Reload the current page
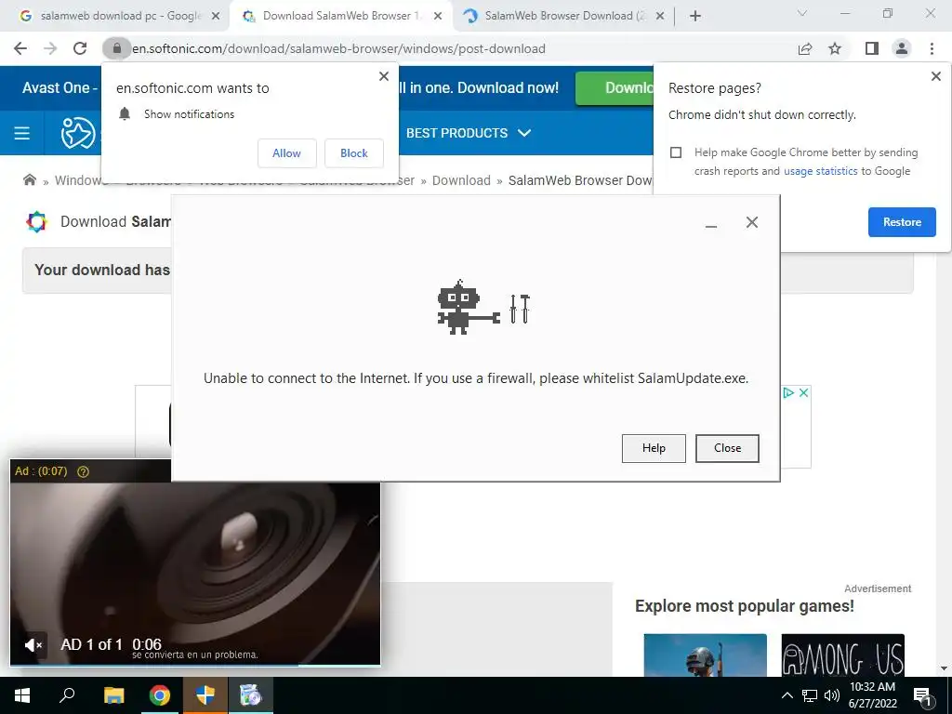The image size is (952, 714). pos(80,48)
